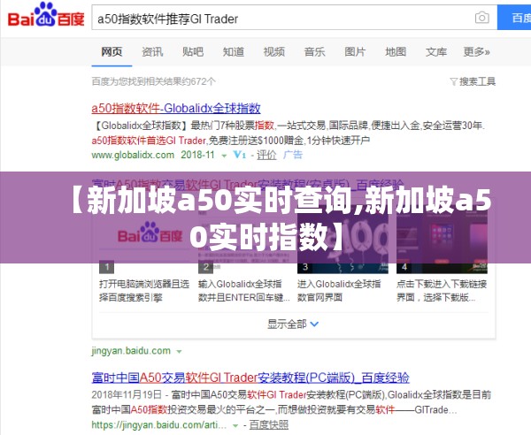Click the V1 verification badge icon
This screenshot has height=435, width=531.
click(x=240, y=155)
